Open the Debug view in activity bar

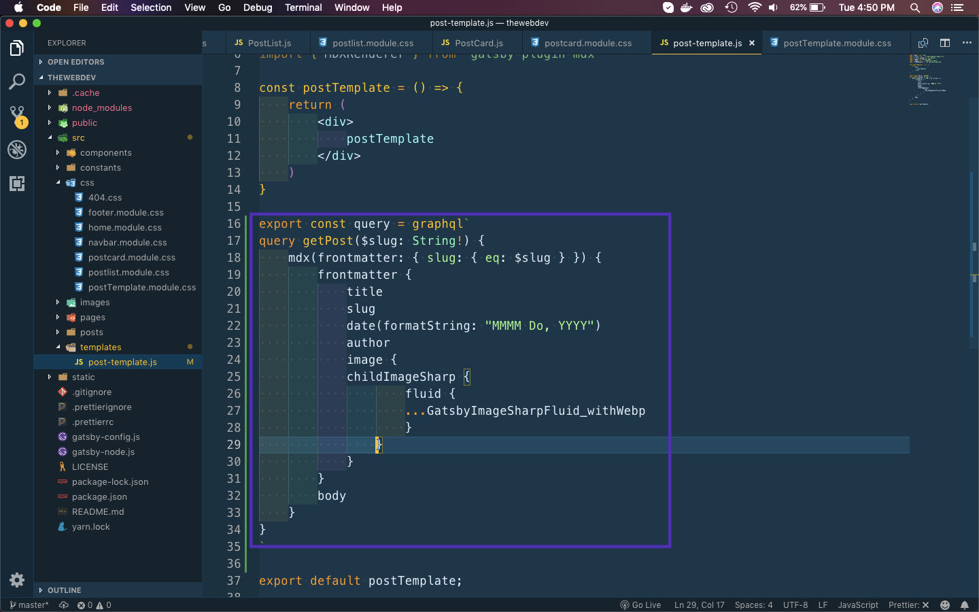(x=17, y=150)
